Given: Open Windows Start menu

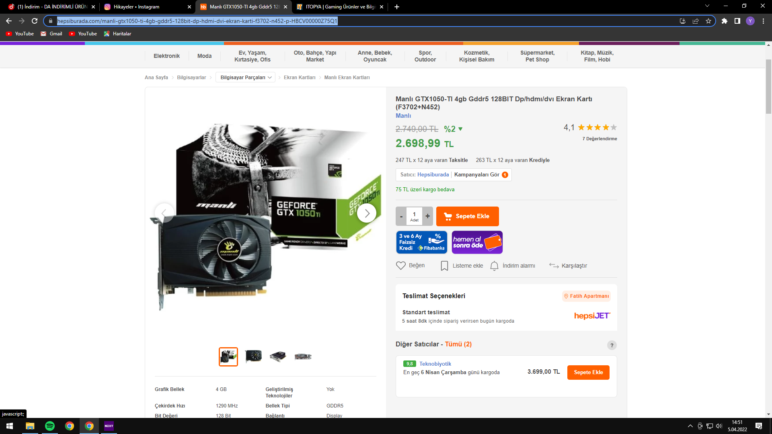Looking at the screenshot, I should [x=10, y=426].
